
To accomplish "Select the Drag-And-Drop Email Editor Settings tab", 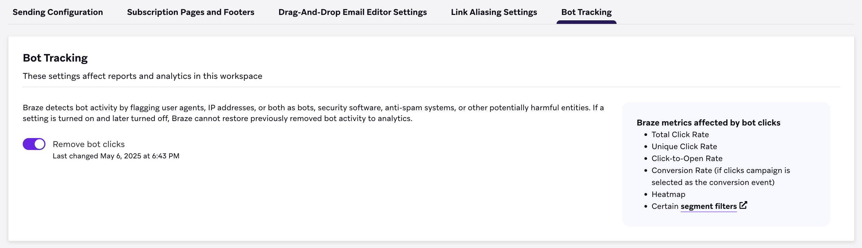I will [352, 12].
